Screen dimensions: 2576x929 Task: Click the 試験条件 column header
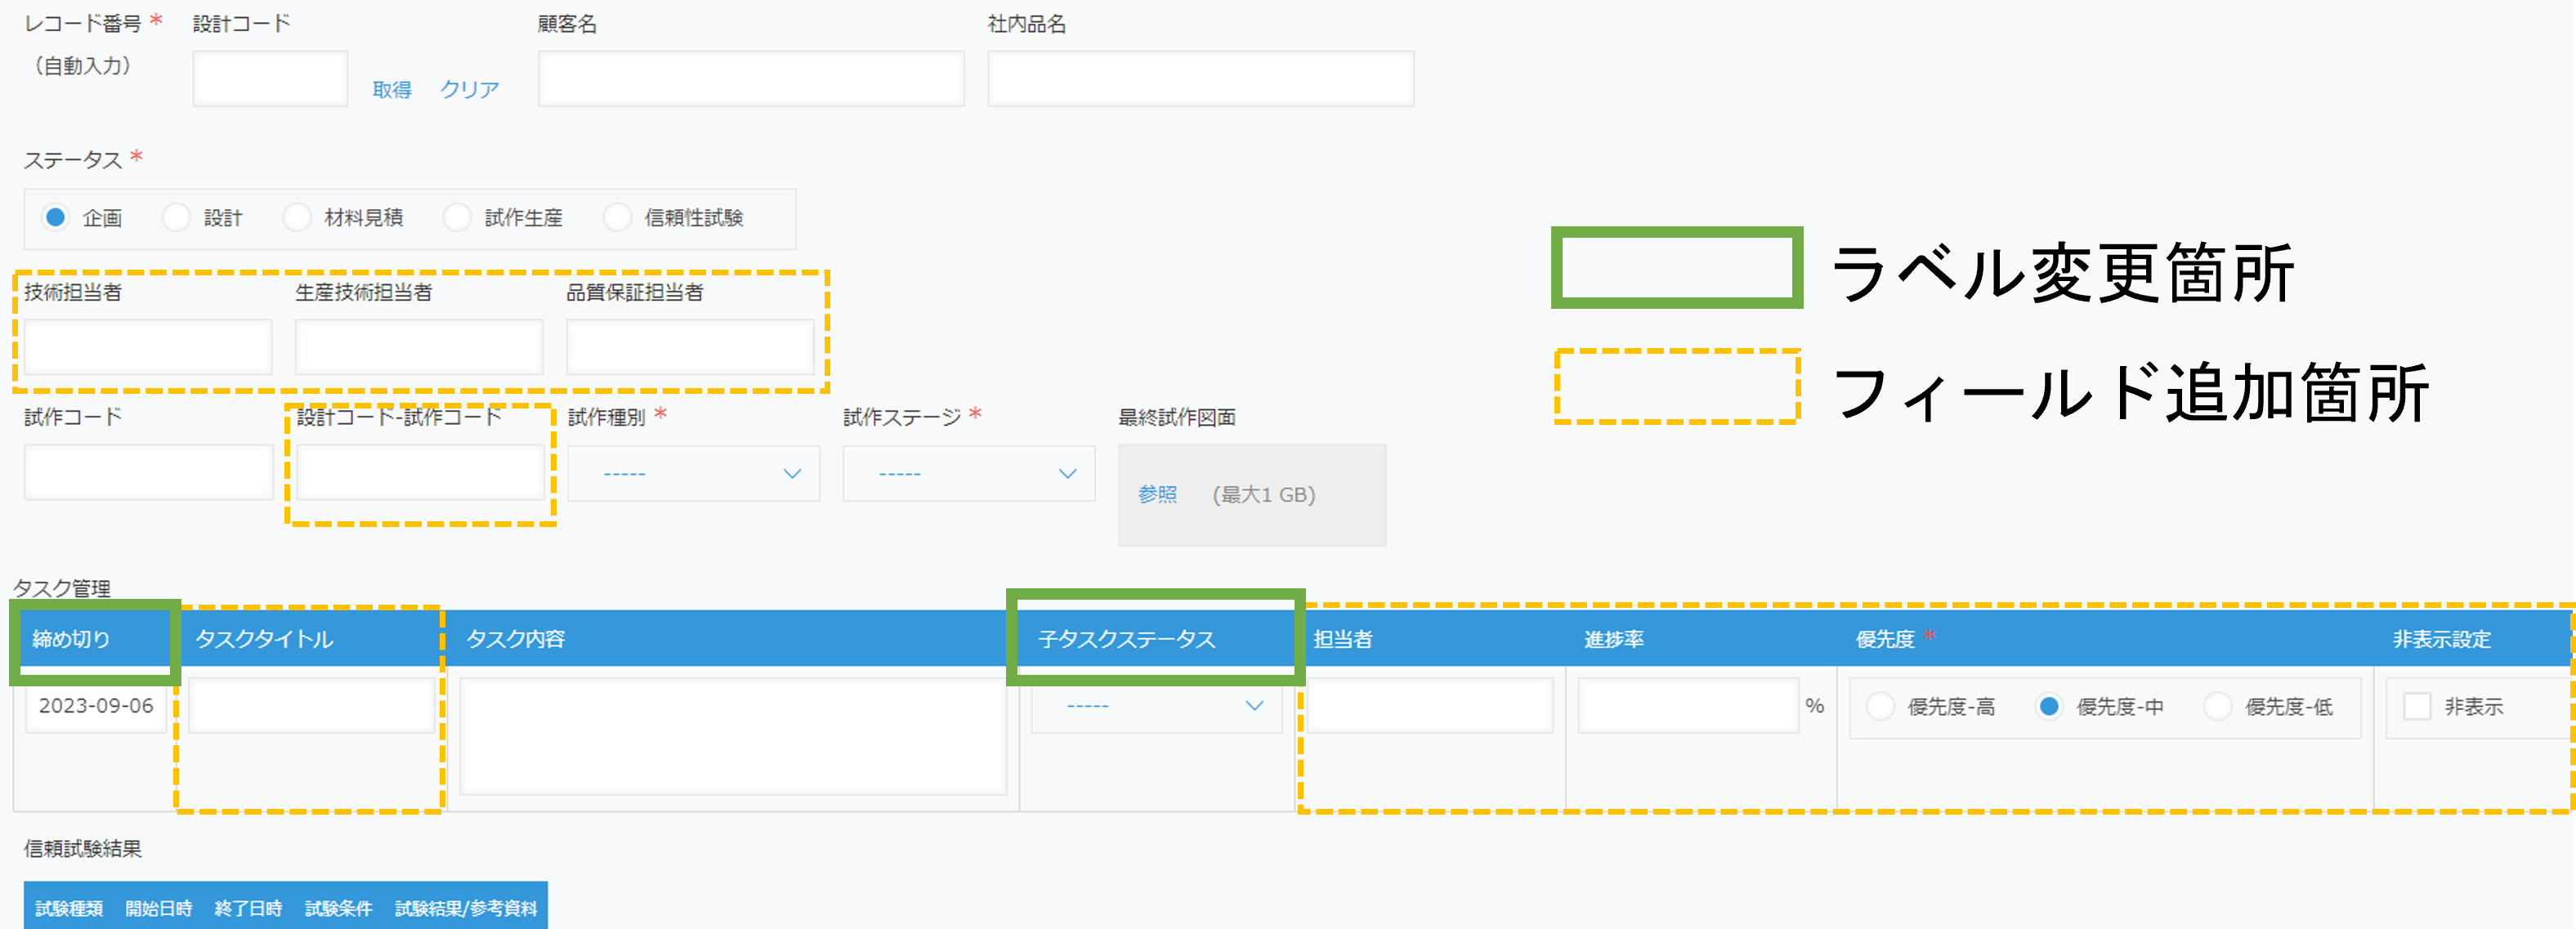339,908
